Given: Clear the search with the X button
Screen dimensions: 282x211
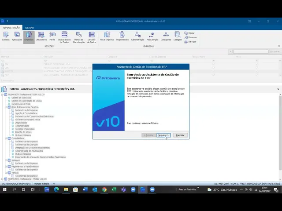Looking at the screenshot, I should [x=230, y=51].
